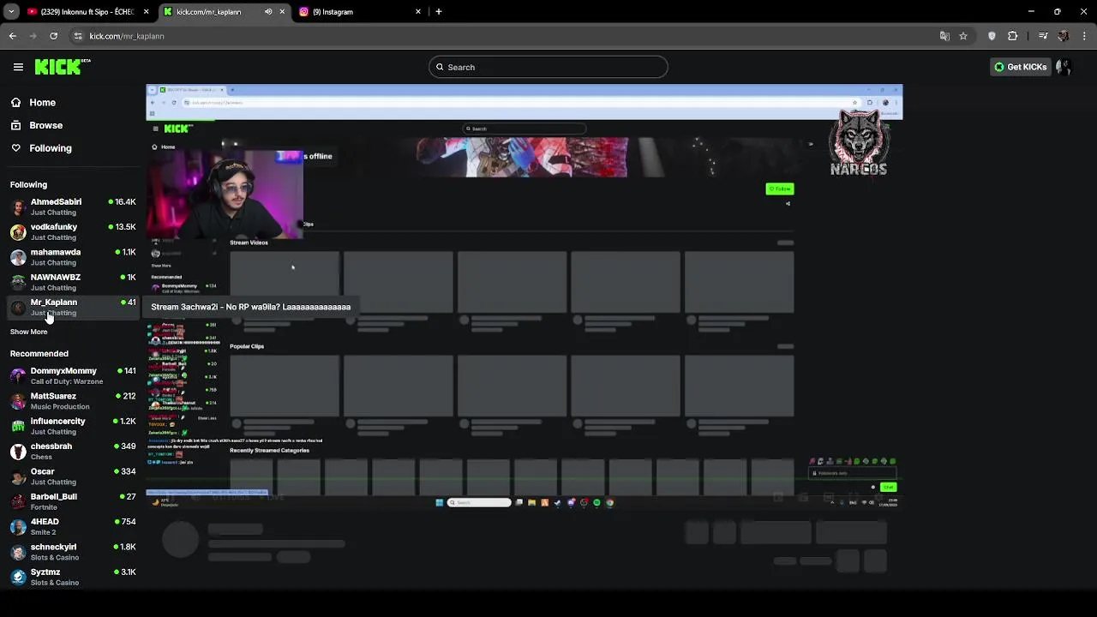1097x617 pixels.
Task: Bookmark this page with the star
Action: [x=963, y=36]
